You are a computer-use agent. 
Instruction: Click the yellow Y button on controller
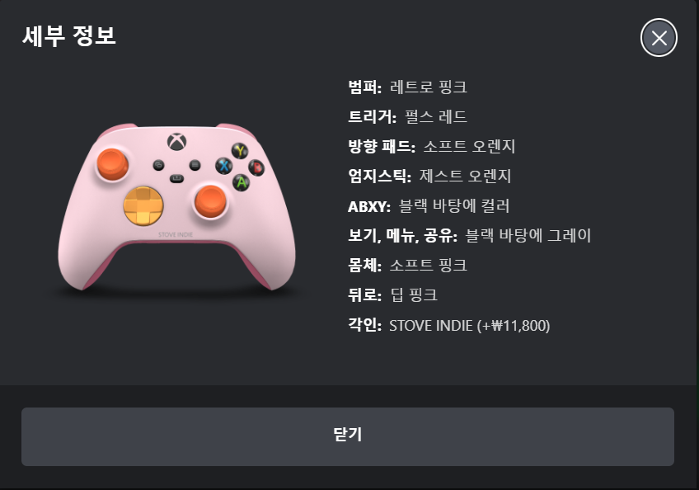(x=241, y=151)
